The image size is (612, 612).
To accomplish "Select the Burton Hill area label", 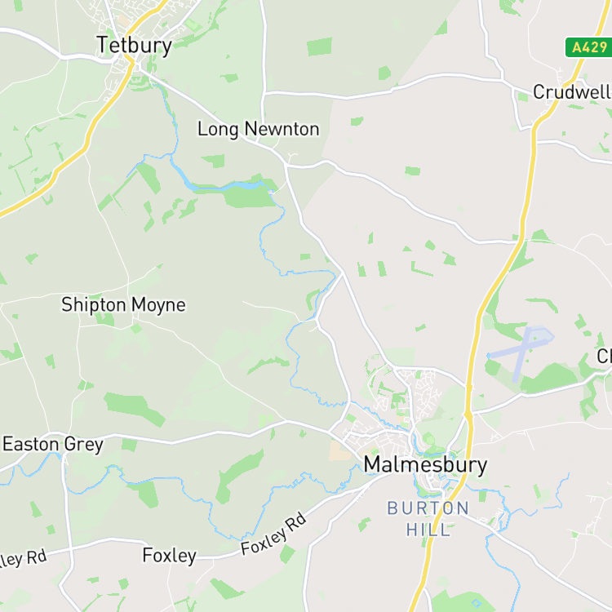I will click(428, 519).
